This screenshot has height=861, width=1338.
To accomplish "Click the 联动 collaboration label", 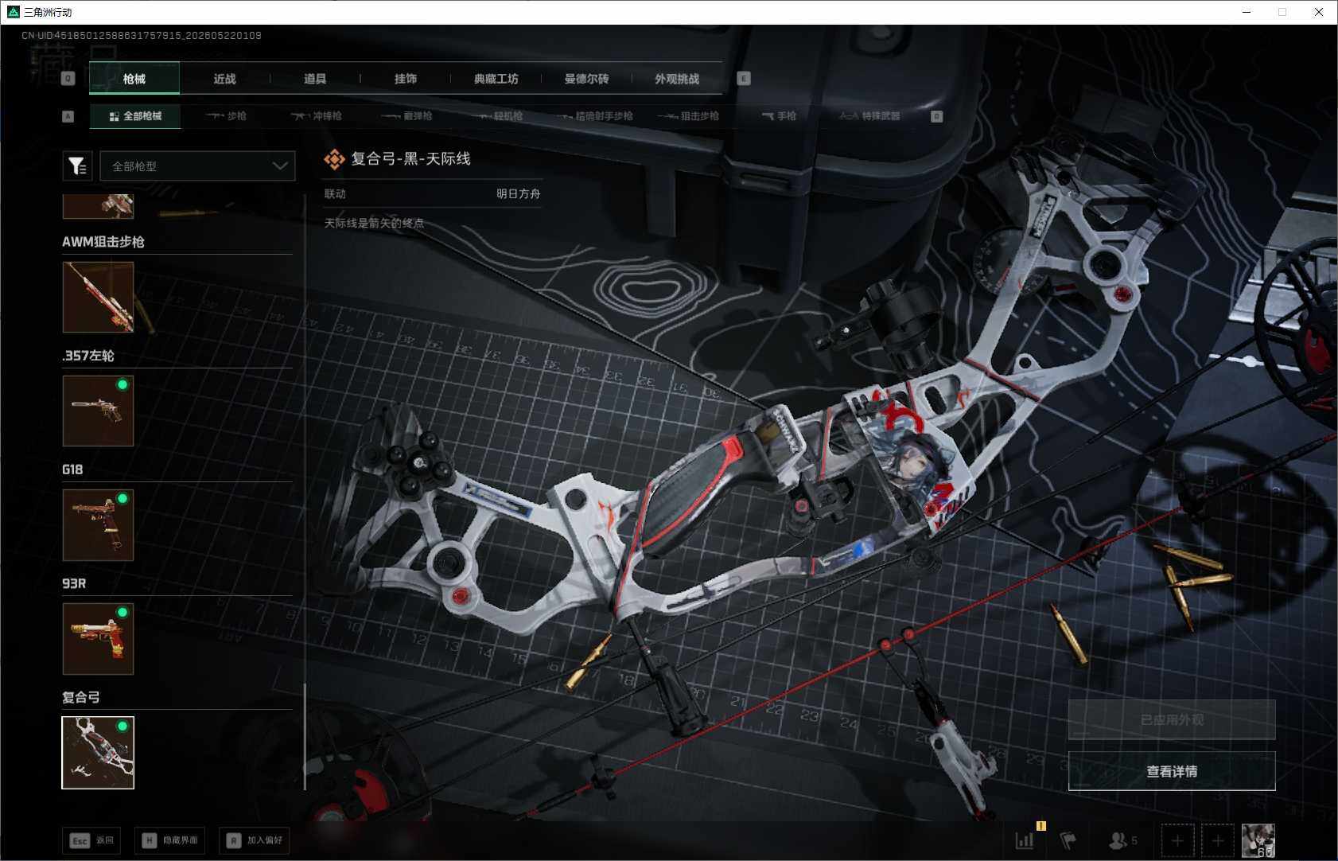I will [335, 193].
